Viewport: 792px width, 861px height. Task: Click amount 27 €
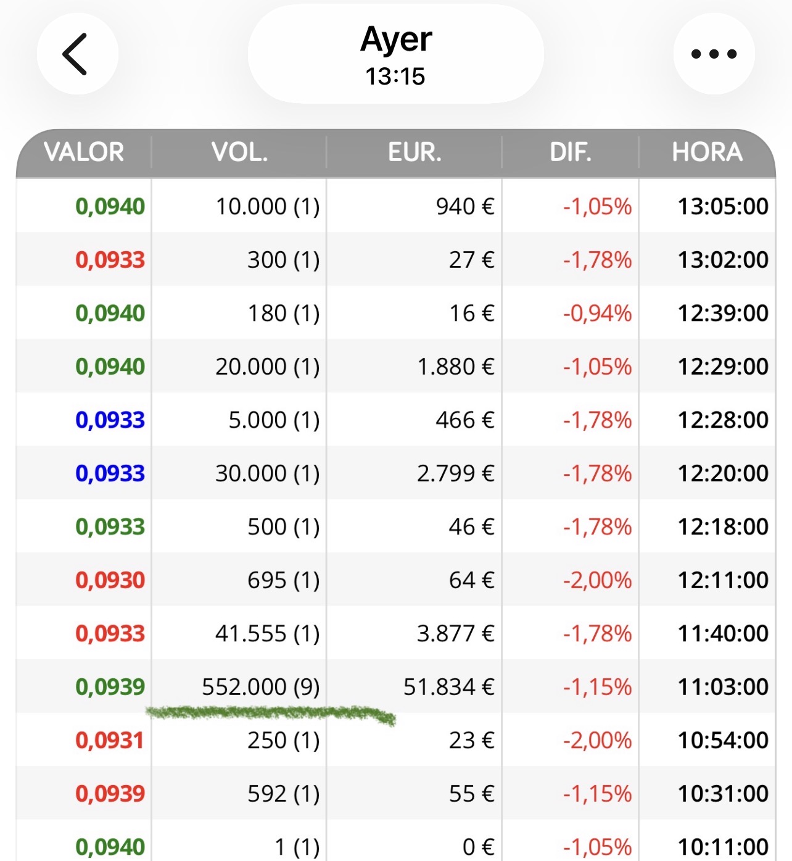(x=472, y=260)
